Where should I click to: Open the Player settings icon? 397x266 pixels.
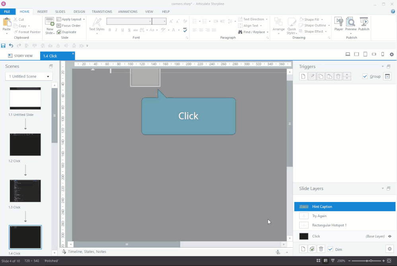pos(339,24)
